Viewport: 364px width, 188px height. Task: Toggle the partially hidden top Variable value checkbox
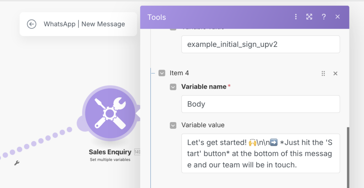(173, 29)
